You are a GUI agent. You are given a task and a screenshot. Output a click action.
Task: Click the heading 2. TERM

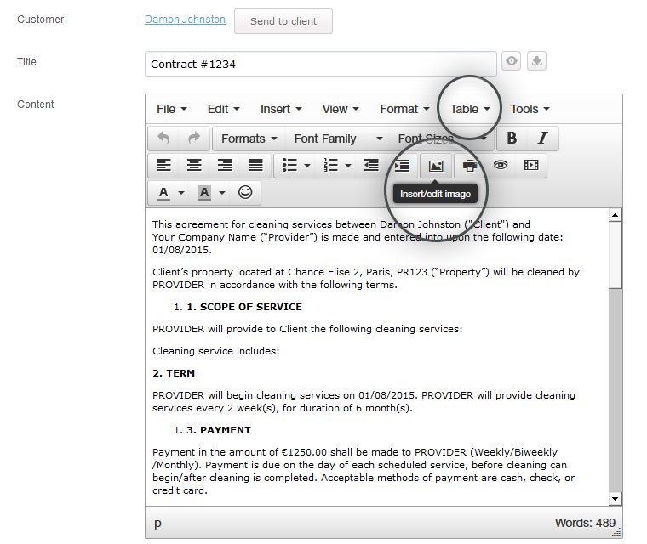pyautogui.click(x=174, y=373)
